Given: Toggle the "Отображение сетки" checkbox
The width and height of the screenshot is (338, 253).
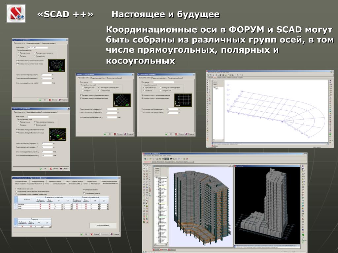Looking at the screenshot, I should click(84, 189).
